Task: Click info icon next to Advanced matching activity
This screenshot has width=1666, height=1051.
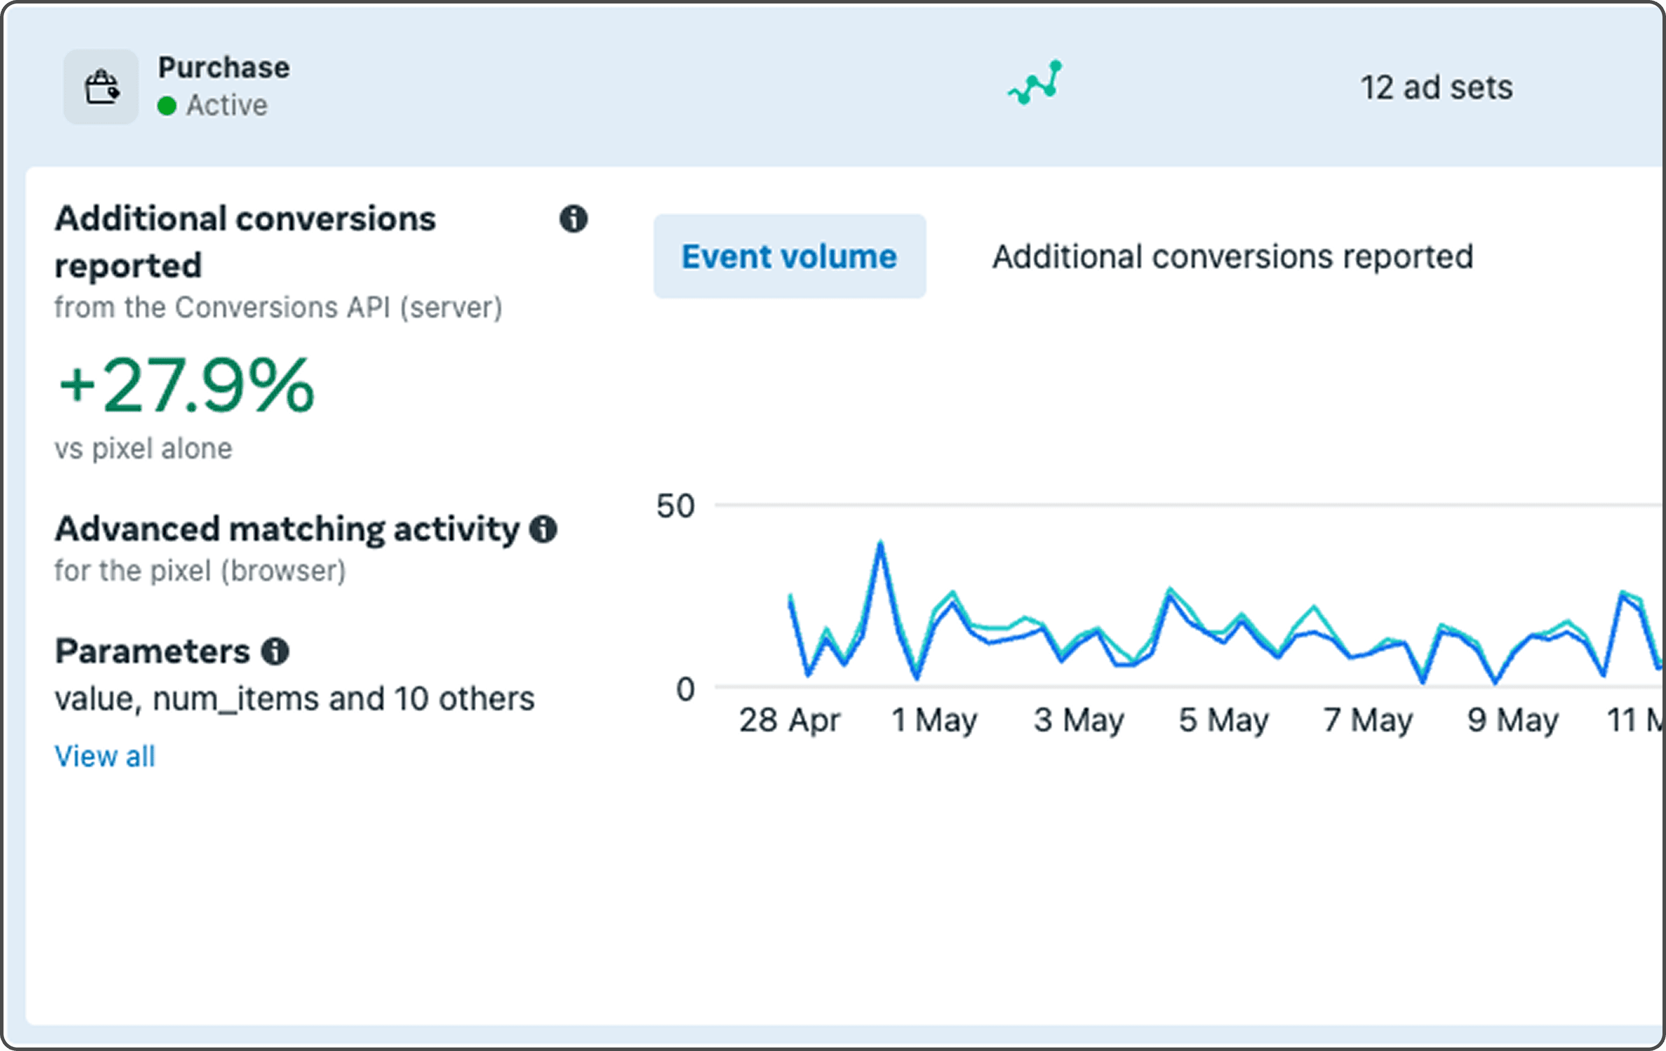Action: 543,530
